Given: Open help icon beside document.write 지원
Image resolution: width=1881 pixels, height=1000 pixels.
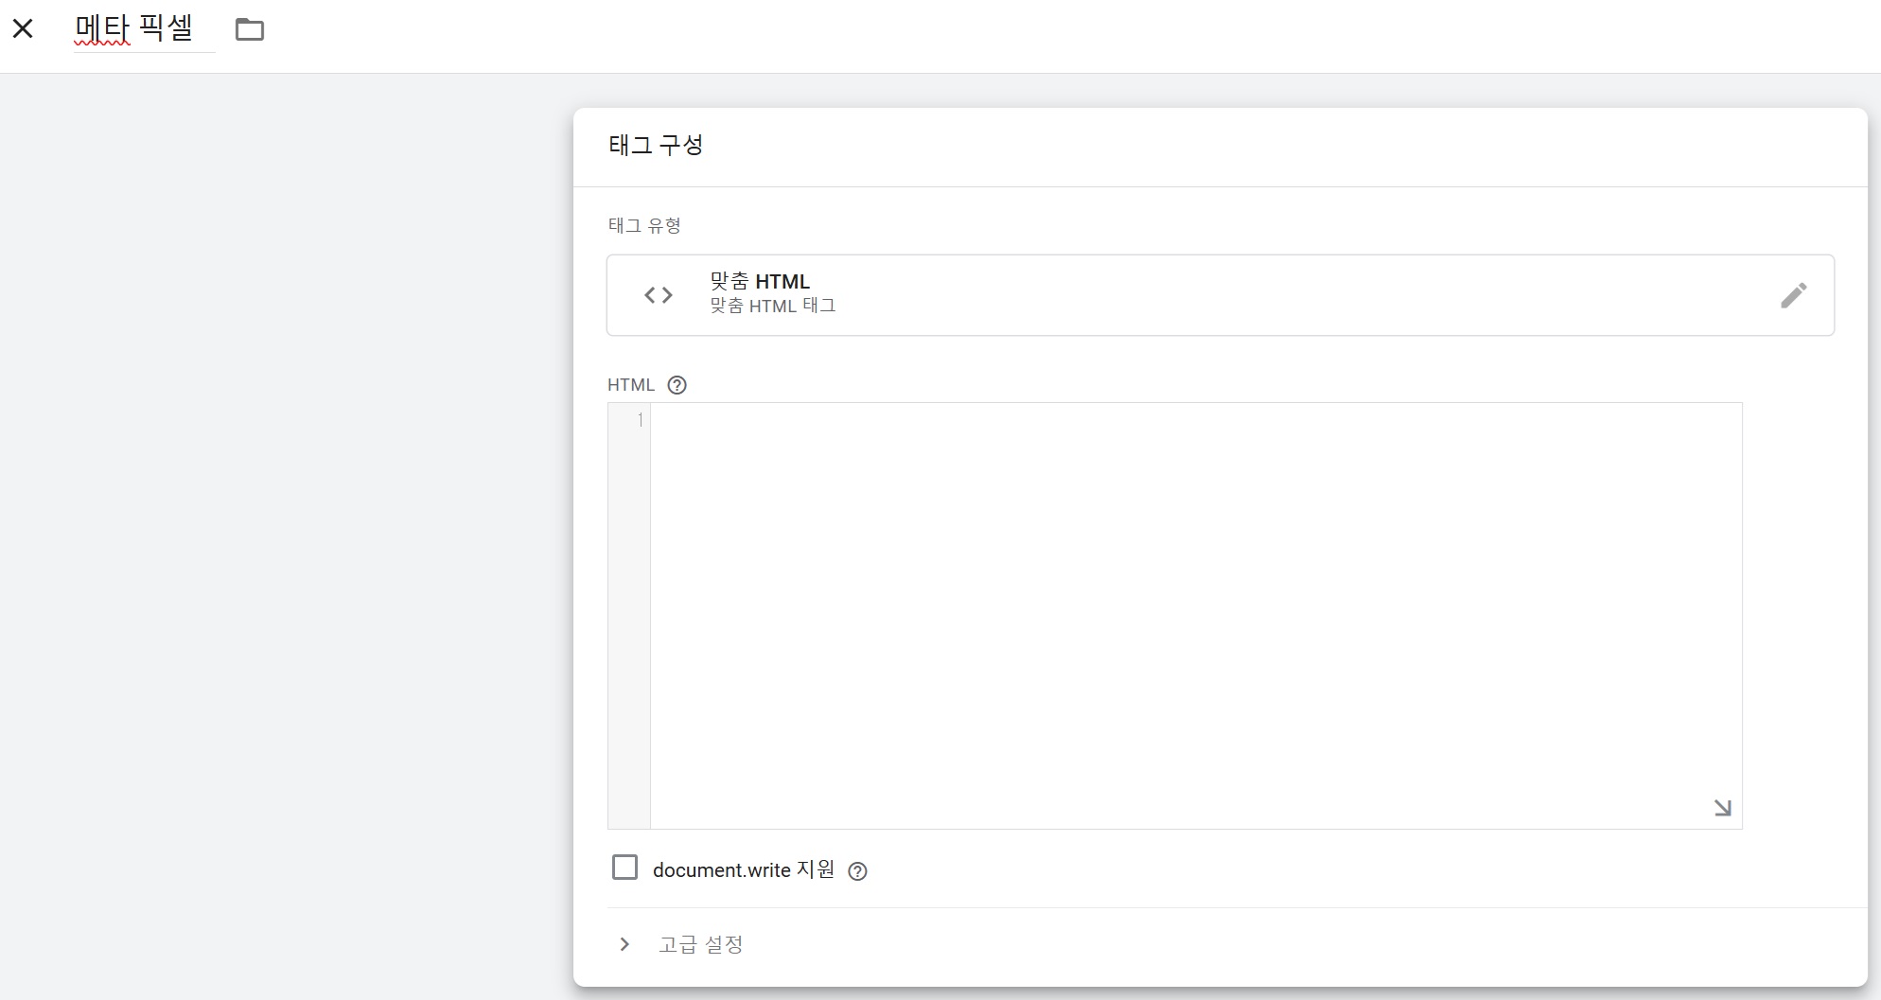Looking at the screenshot, I should (x=857, y=871).
